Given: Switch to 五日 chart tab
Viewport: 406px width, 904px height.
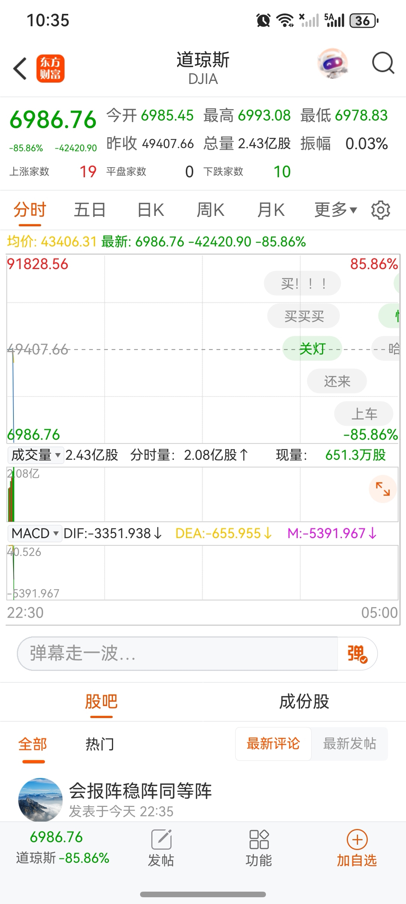Looking at the screenshot, I should tap(90, 210).
